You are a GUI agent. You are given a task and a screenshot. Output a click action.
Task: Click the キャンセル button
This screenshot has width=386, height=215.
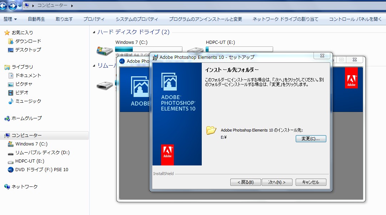coord(311,182)
